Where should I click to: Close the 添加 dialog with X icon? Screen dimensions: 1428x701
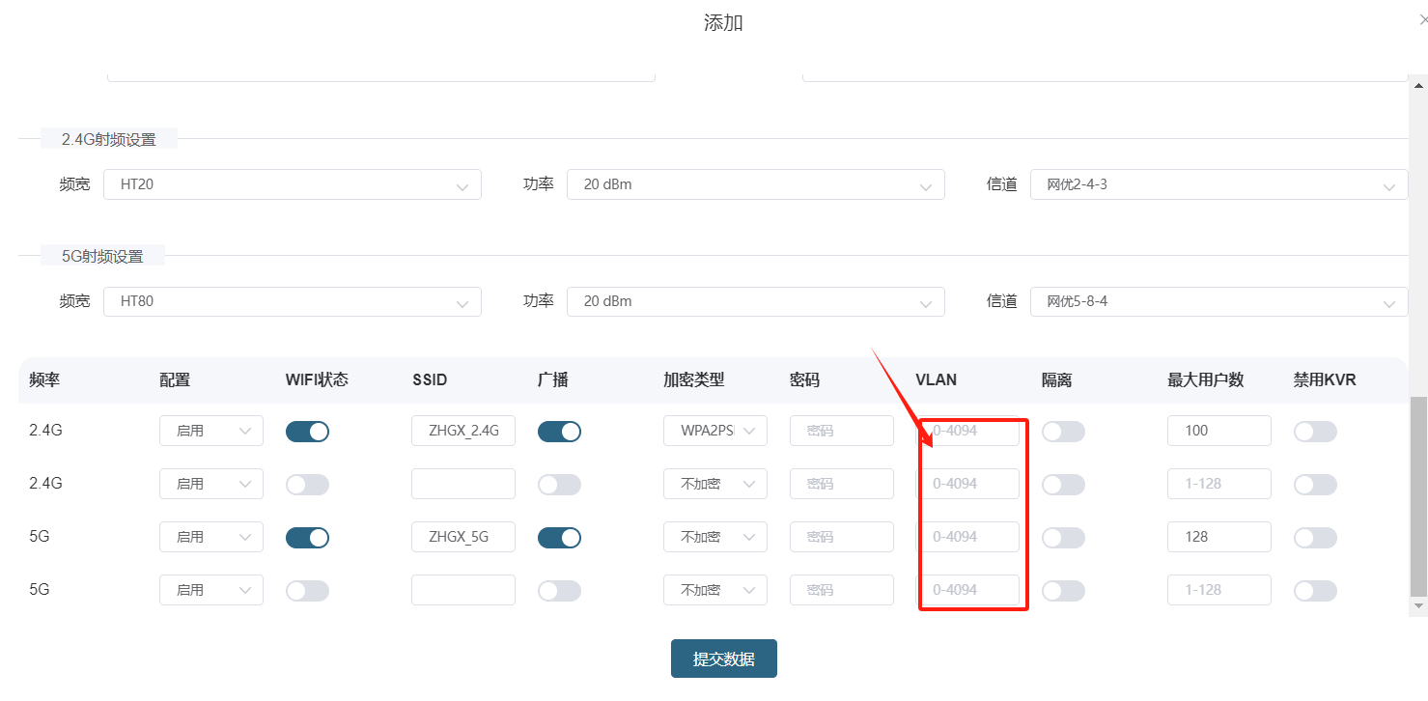pos(1422,19)
